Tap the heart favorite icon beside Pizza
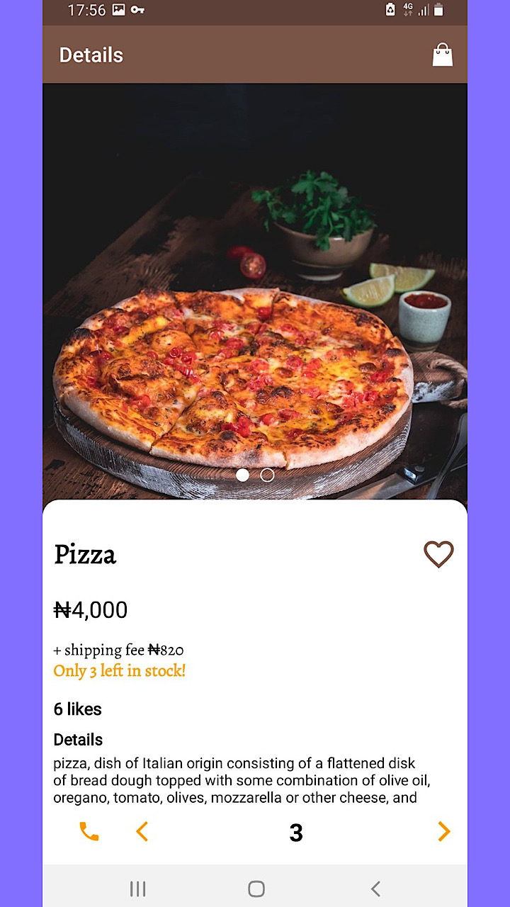Image resolution: width=510 pixels, height=907 pixels. point(438,554)
